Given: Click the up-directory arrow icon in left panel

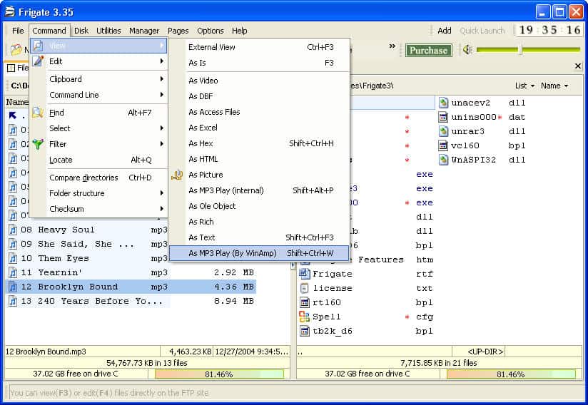Looking at the screenshot, I should [13, 116].
